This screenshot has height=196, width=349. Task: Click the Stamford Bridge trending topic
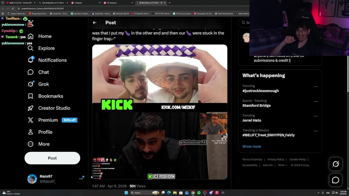coord(257,106)
